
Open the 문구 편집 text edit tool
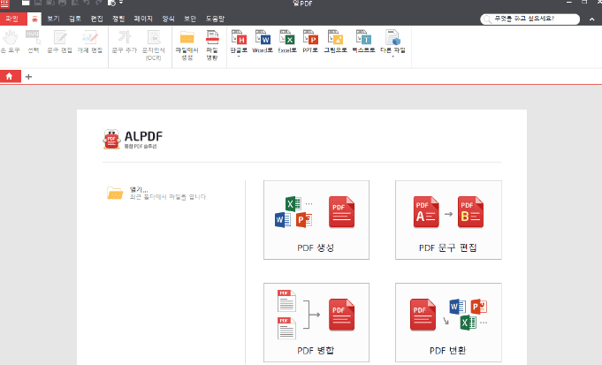pos(60,42)
